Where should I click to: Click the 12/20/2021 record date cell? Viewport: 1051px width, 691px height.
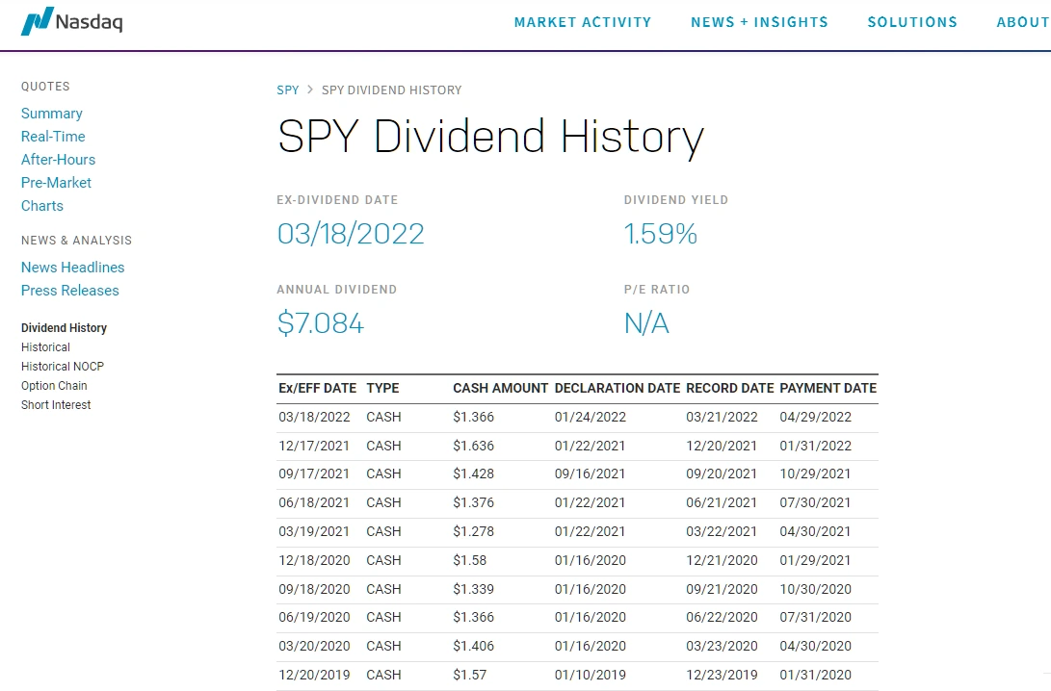pos(722,446)
